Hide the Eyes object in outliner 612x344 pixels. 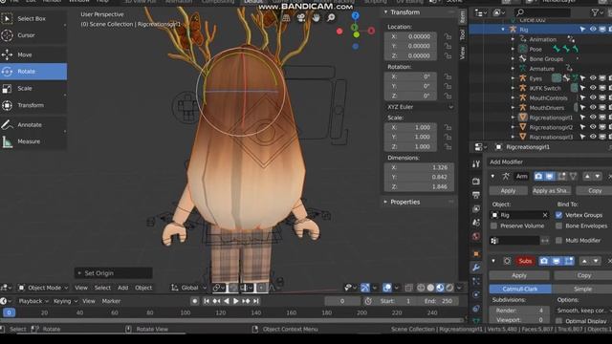click(x=593, y=78)
